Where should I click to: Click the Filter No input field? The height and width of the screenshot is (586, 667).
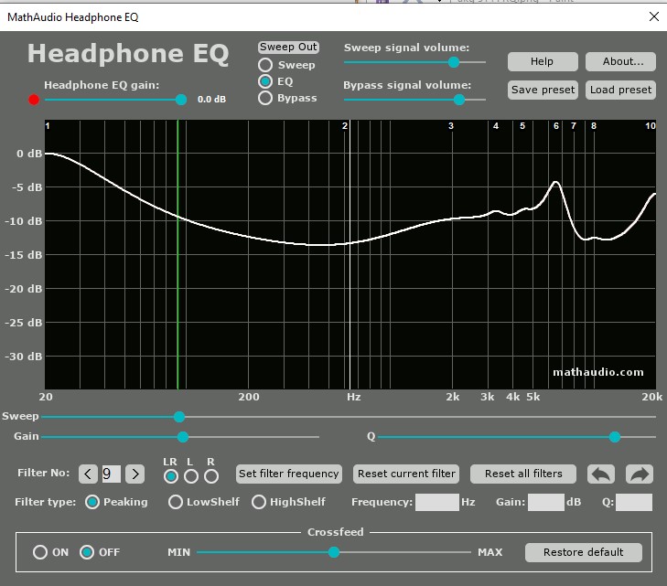[111, 474]
